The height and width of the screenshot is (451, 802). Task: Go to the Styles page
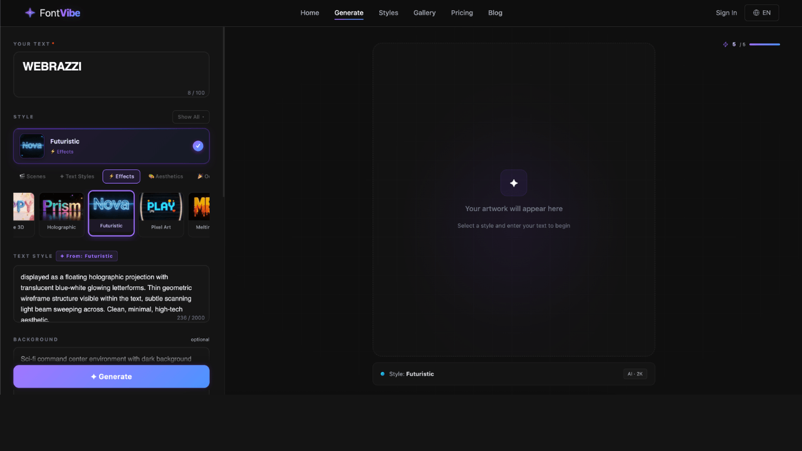point(388,13)
